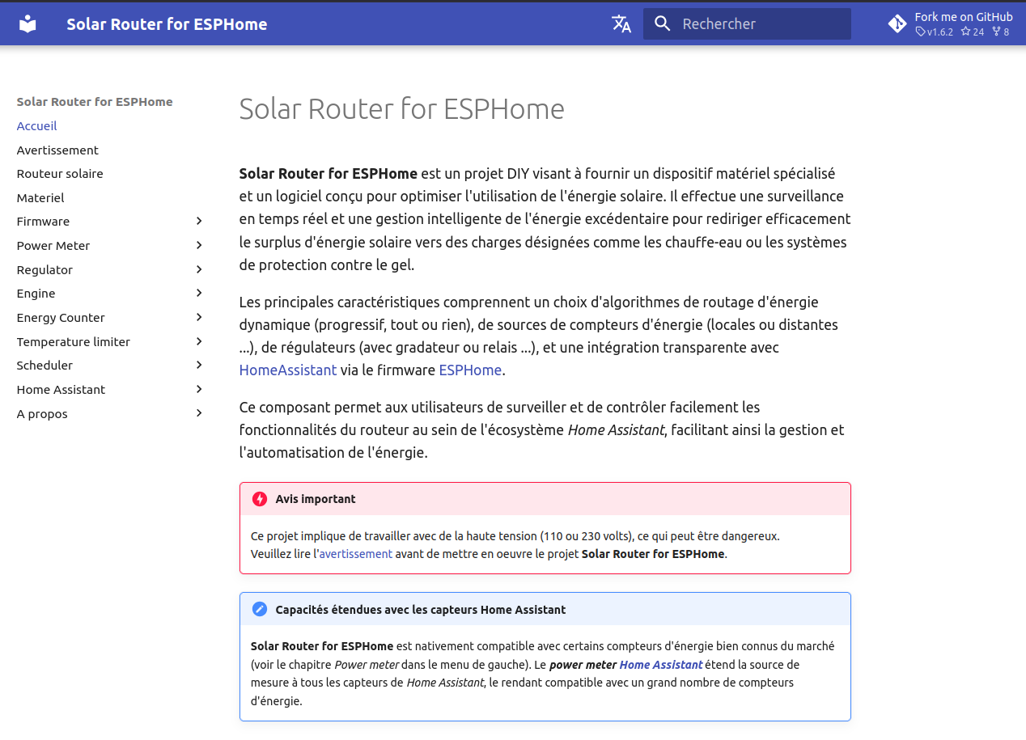The height and width of the screenshot is (740, 1026).
Task: Expand the Firmware section chevron
Action: click(x=199, y=222)
